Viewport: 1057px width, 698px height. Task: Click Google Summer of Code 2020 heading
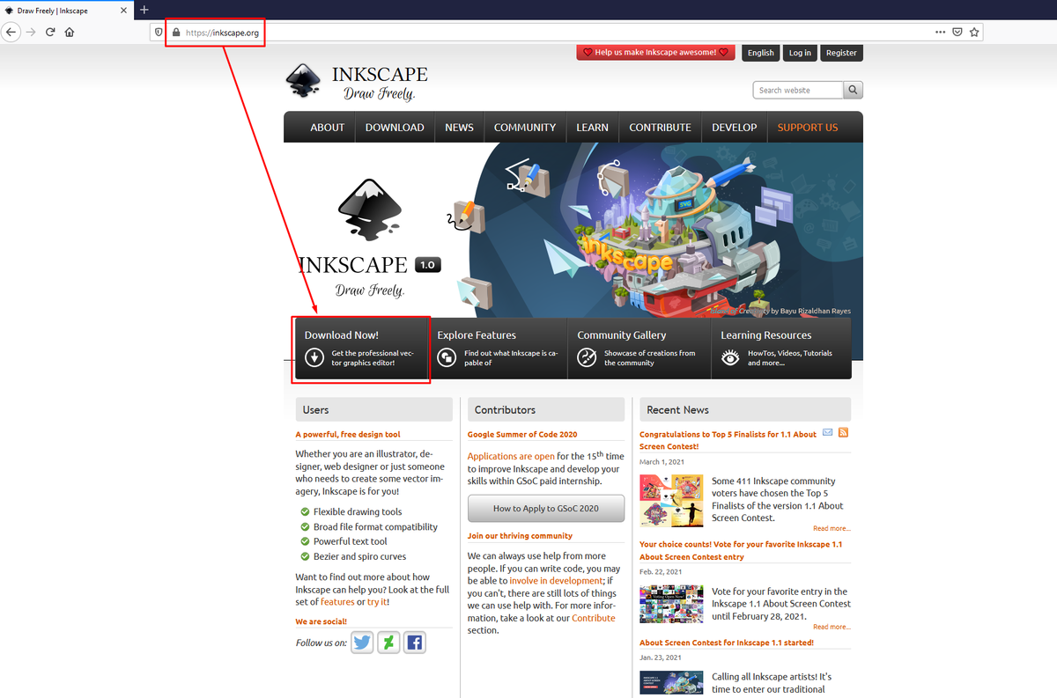click(522, 435)
